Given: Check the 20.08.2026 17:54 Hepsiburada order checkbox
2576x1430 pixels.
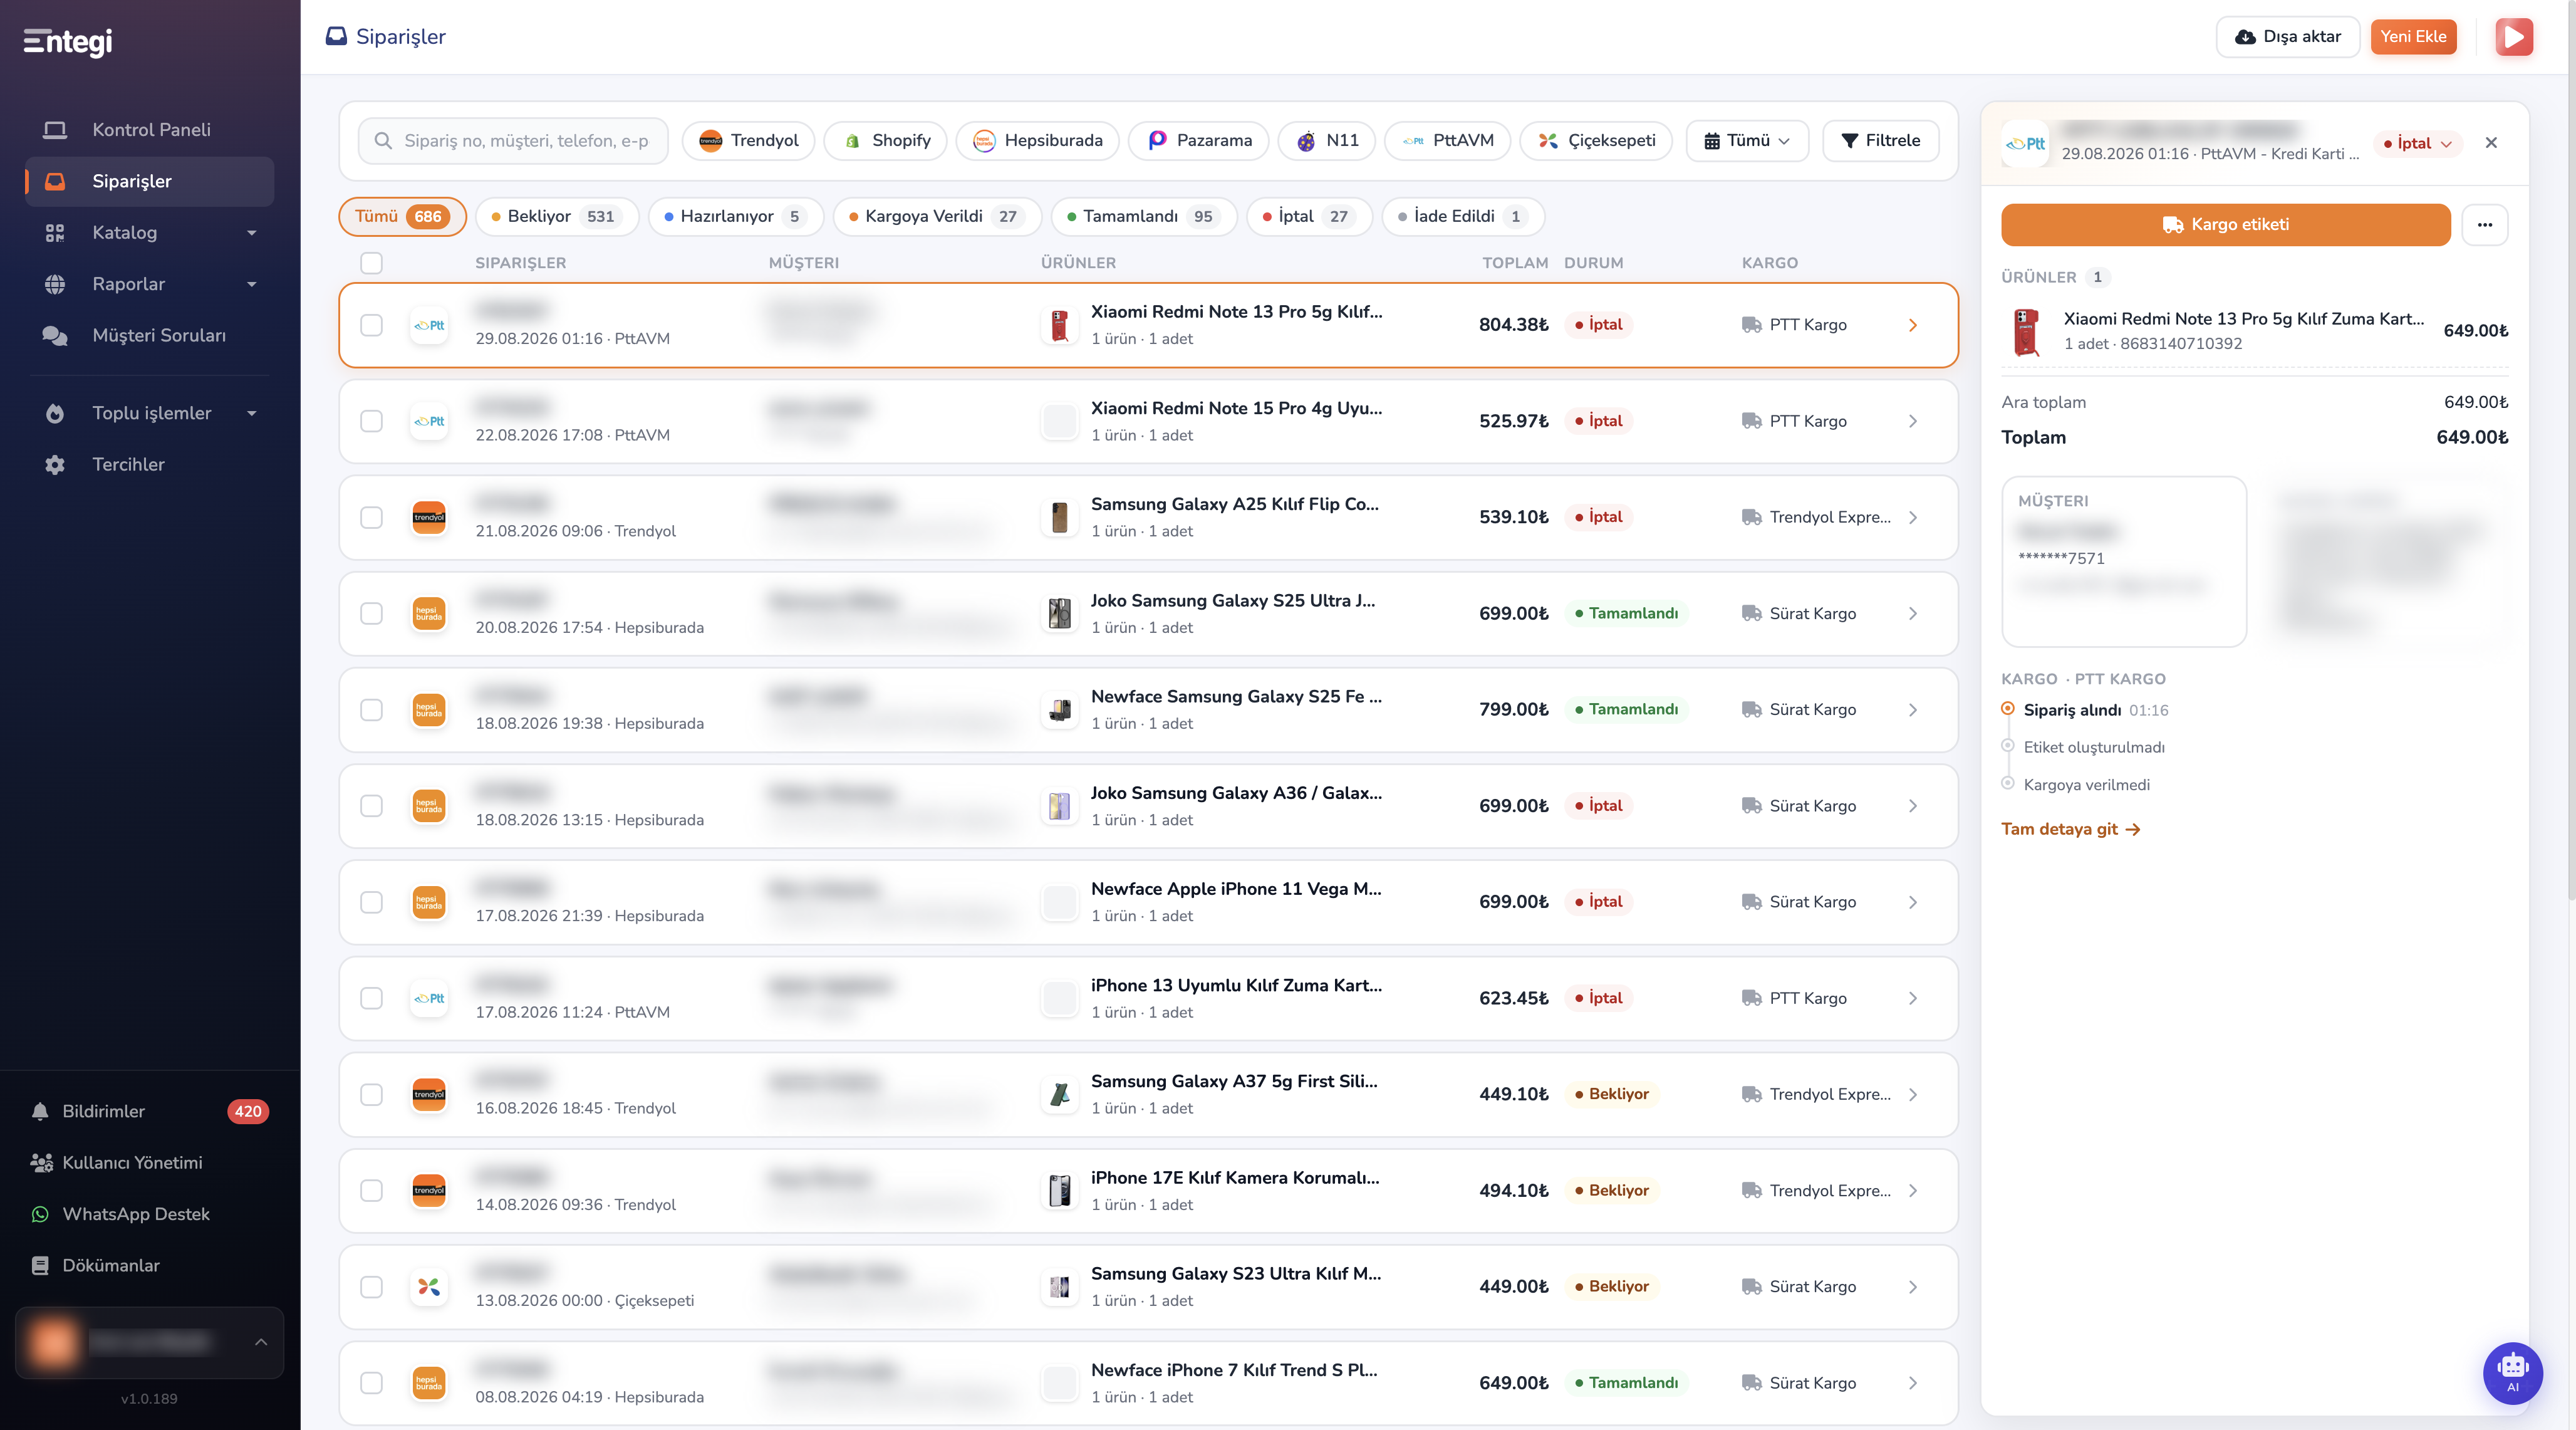Looking at the screenshot, I should 371,613.
